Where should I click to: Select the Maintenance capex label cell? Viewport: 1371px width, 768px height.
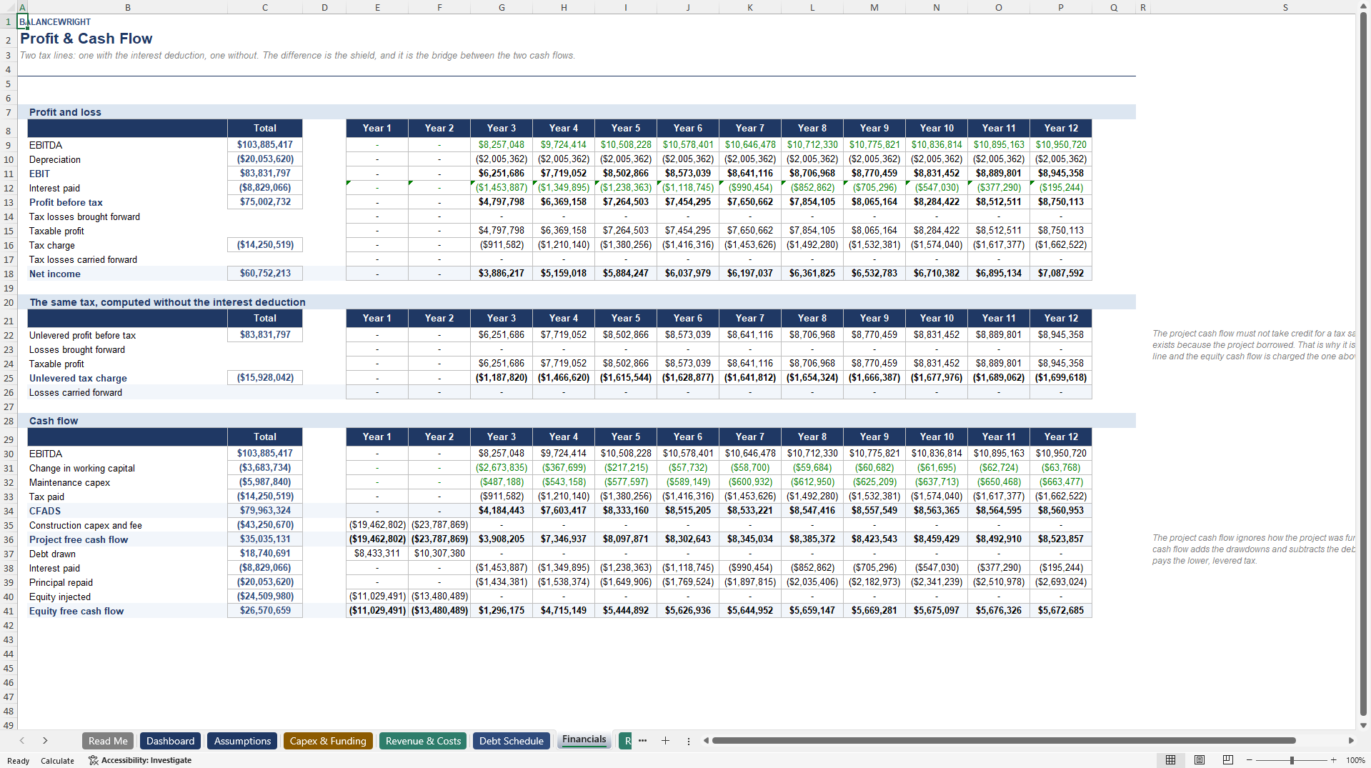tap(127, 482)
